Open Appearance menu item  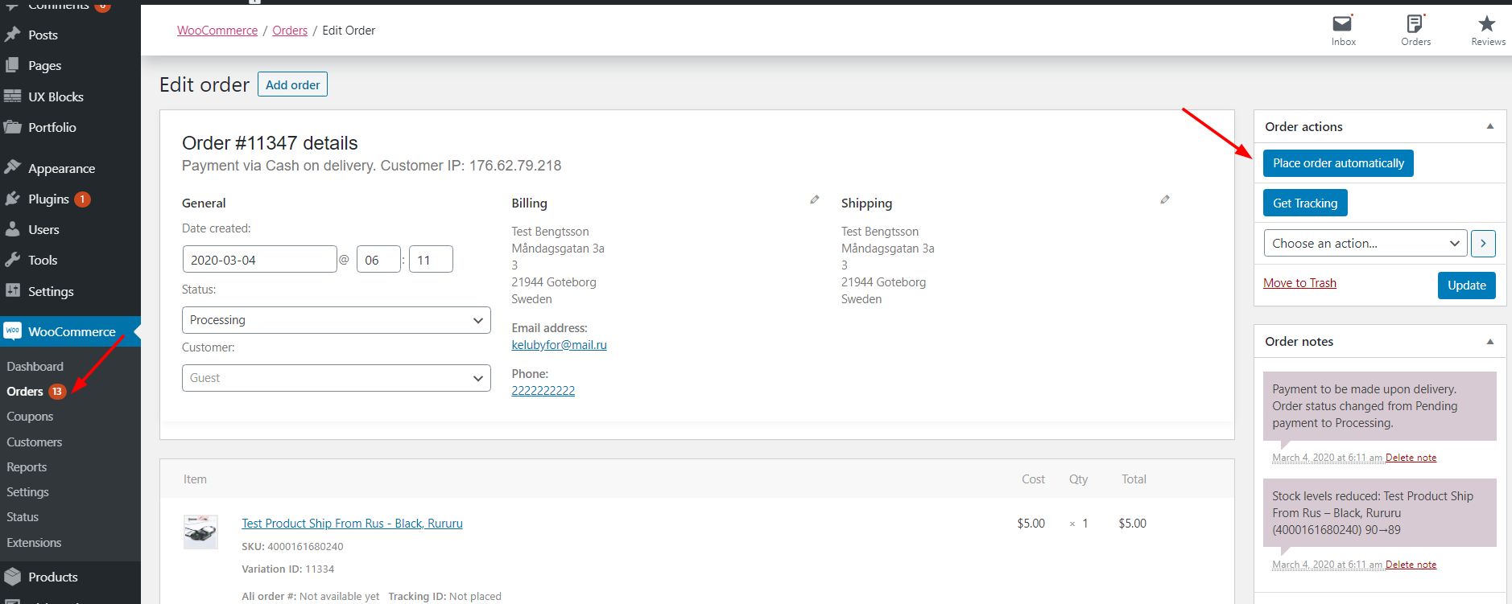(61, 168)
